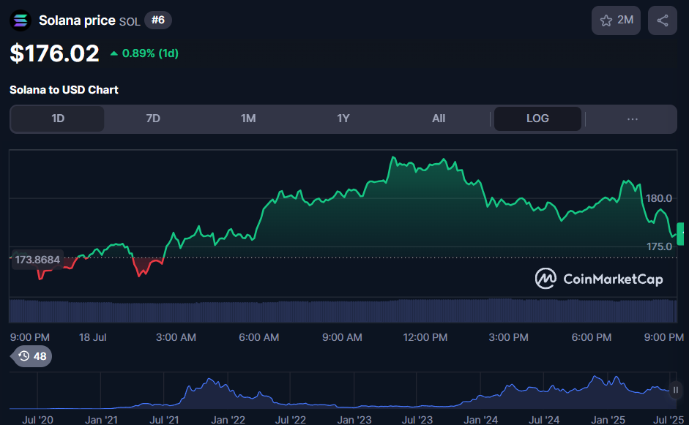Click the Jan '22 label in range navigator
The image size is (689, 425).
pos(228,420)
